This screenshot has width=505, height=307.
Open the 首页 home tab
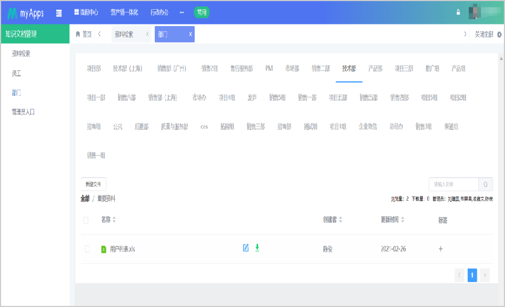tap(84, 34)
